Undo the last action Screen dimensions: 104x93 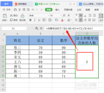click(33, 10)
